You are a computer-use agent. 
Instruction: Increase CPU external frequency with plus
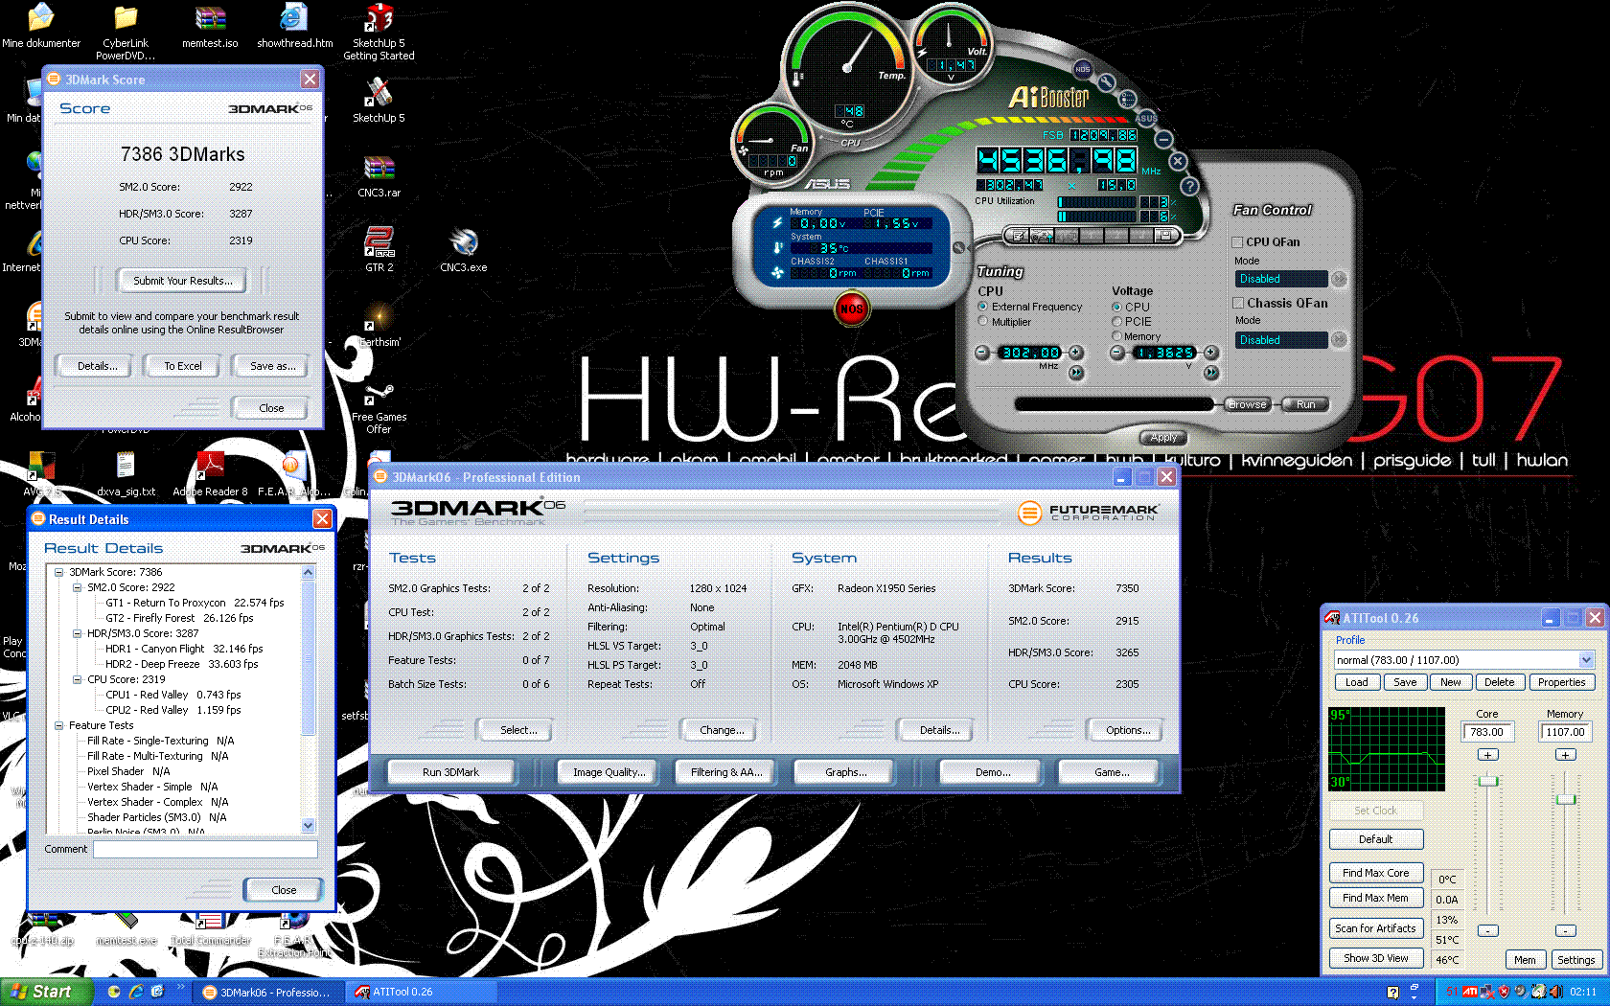[x=1076, y=353]
